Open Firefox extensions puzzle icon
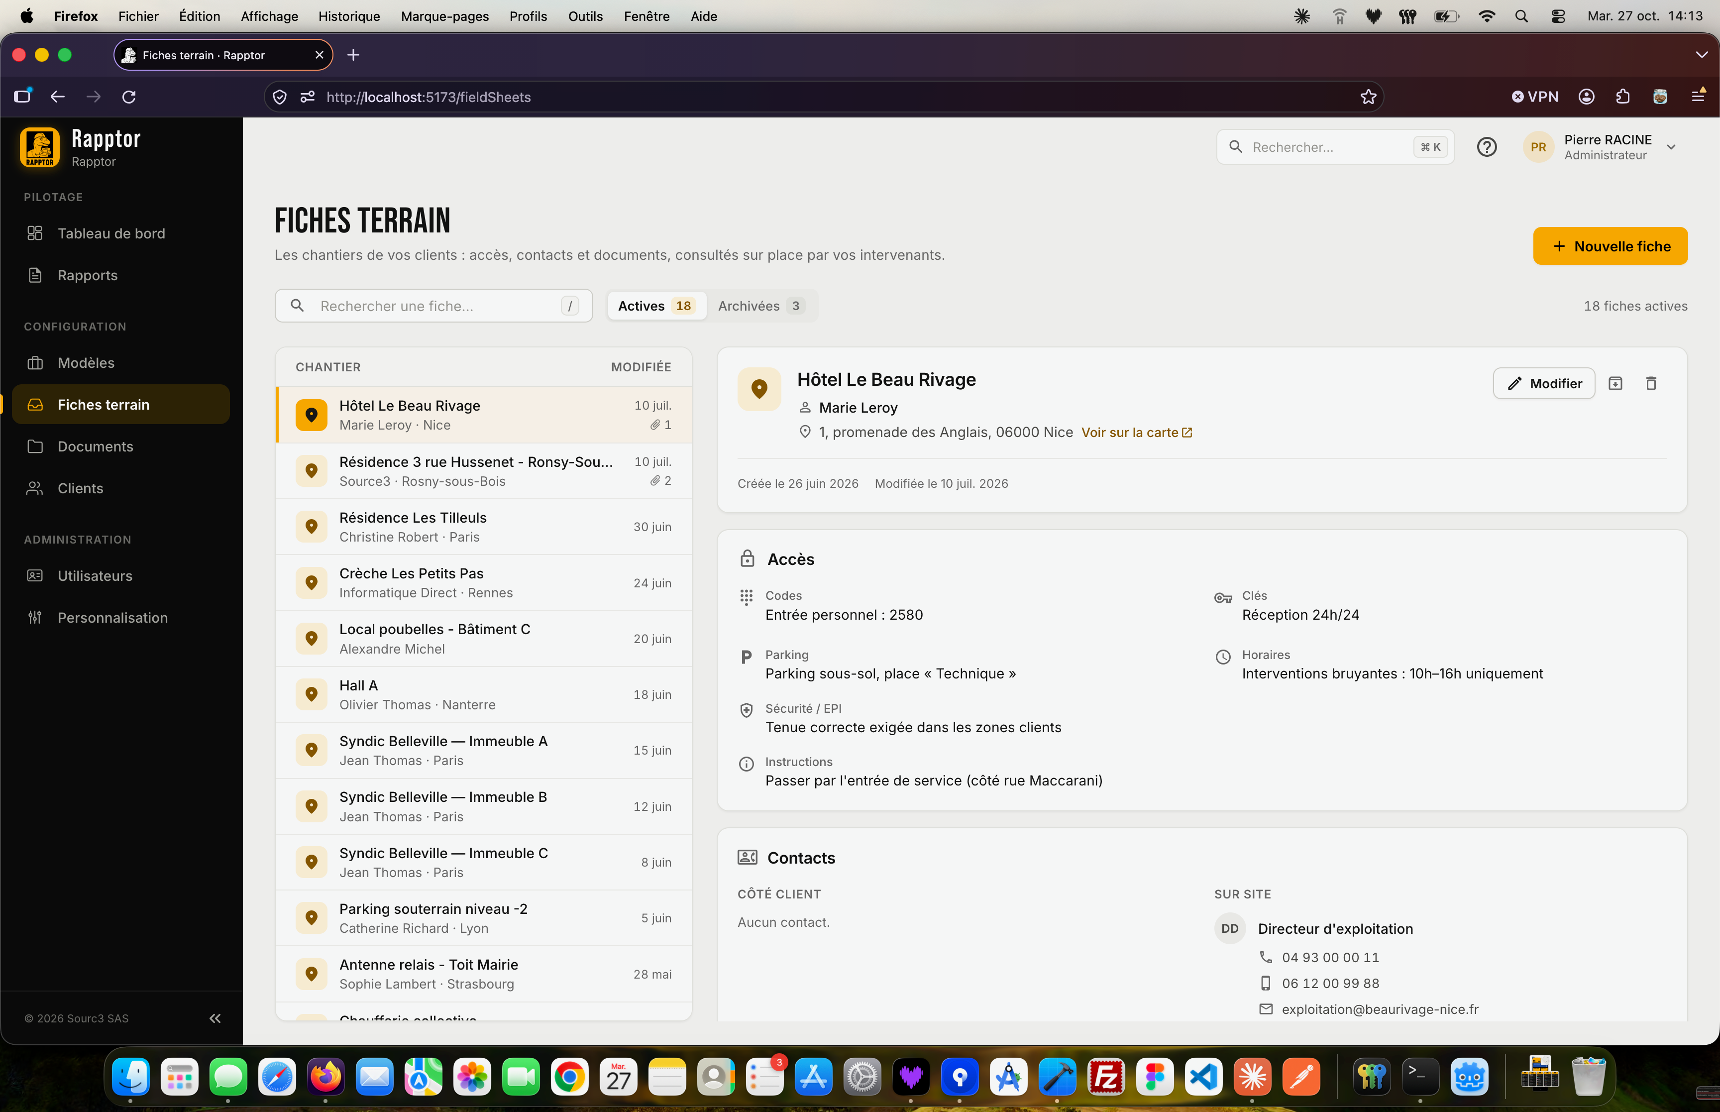The width and height of the screenshot is (1720, 1112). click(1622, 97)
